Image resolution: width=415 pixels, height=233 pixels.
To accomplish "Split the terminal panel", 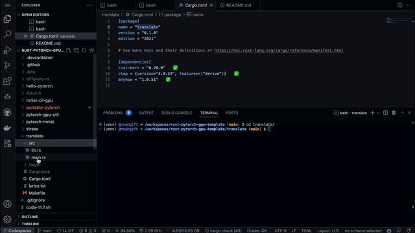I will [x=385, y=113].
